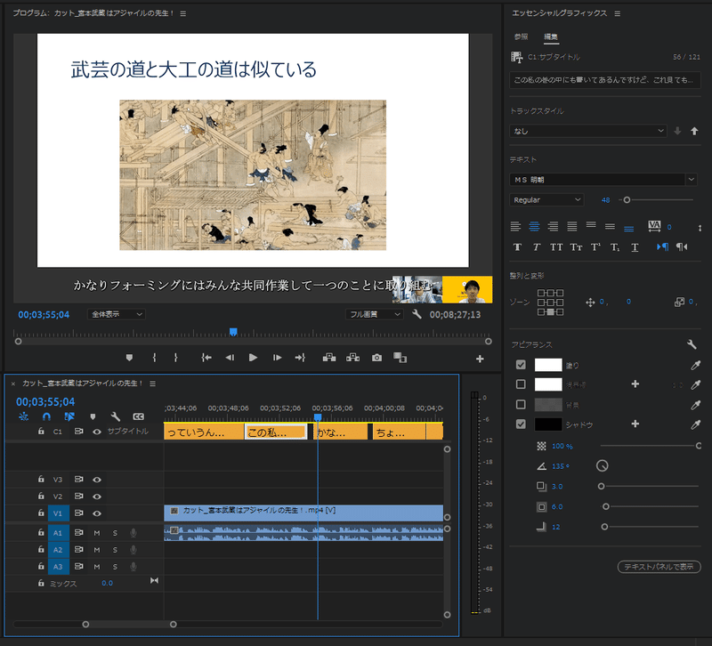Click the テキストパネルで表示 button
The image size is (712, 646).
tap(659, 567)
